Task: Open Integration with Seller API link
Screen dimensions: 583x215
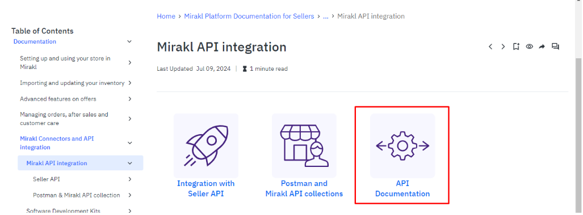Action: 206,188
